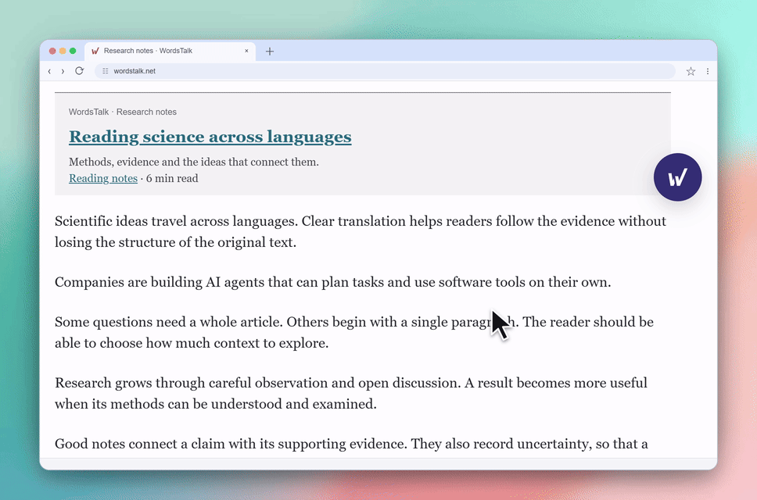Open the browser three-dot menu
Viewport: 757px width, 500px height.
(x=708, y=71)
